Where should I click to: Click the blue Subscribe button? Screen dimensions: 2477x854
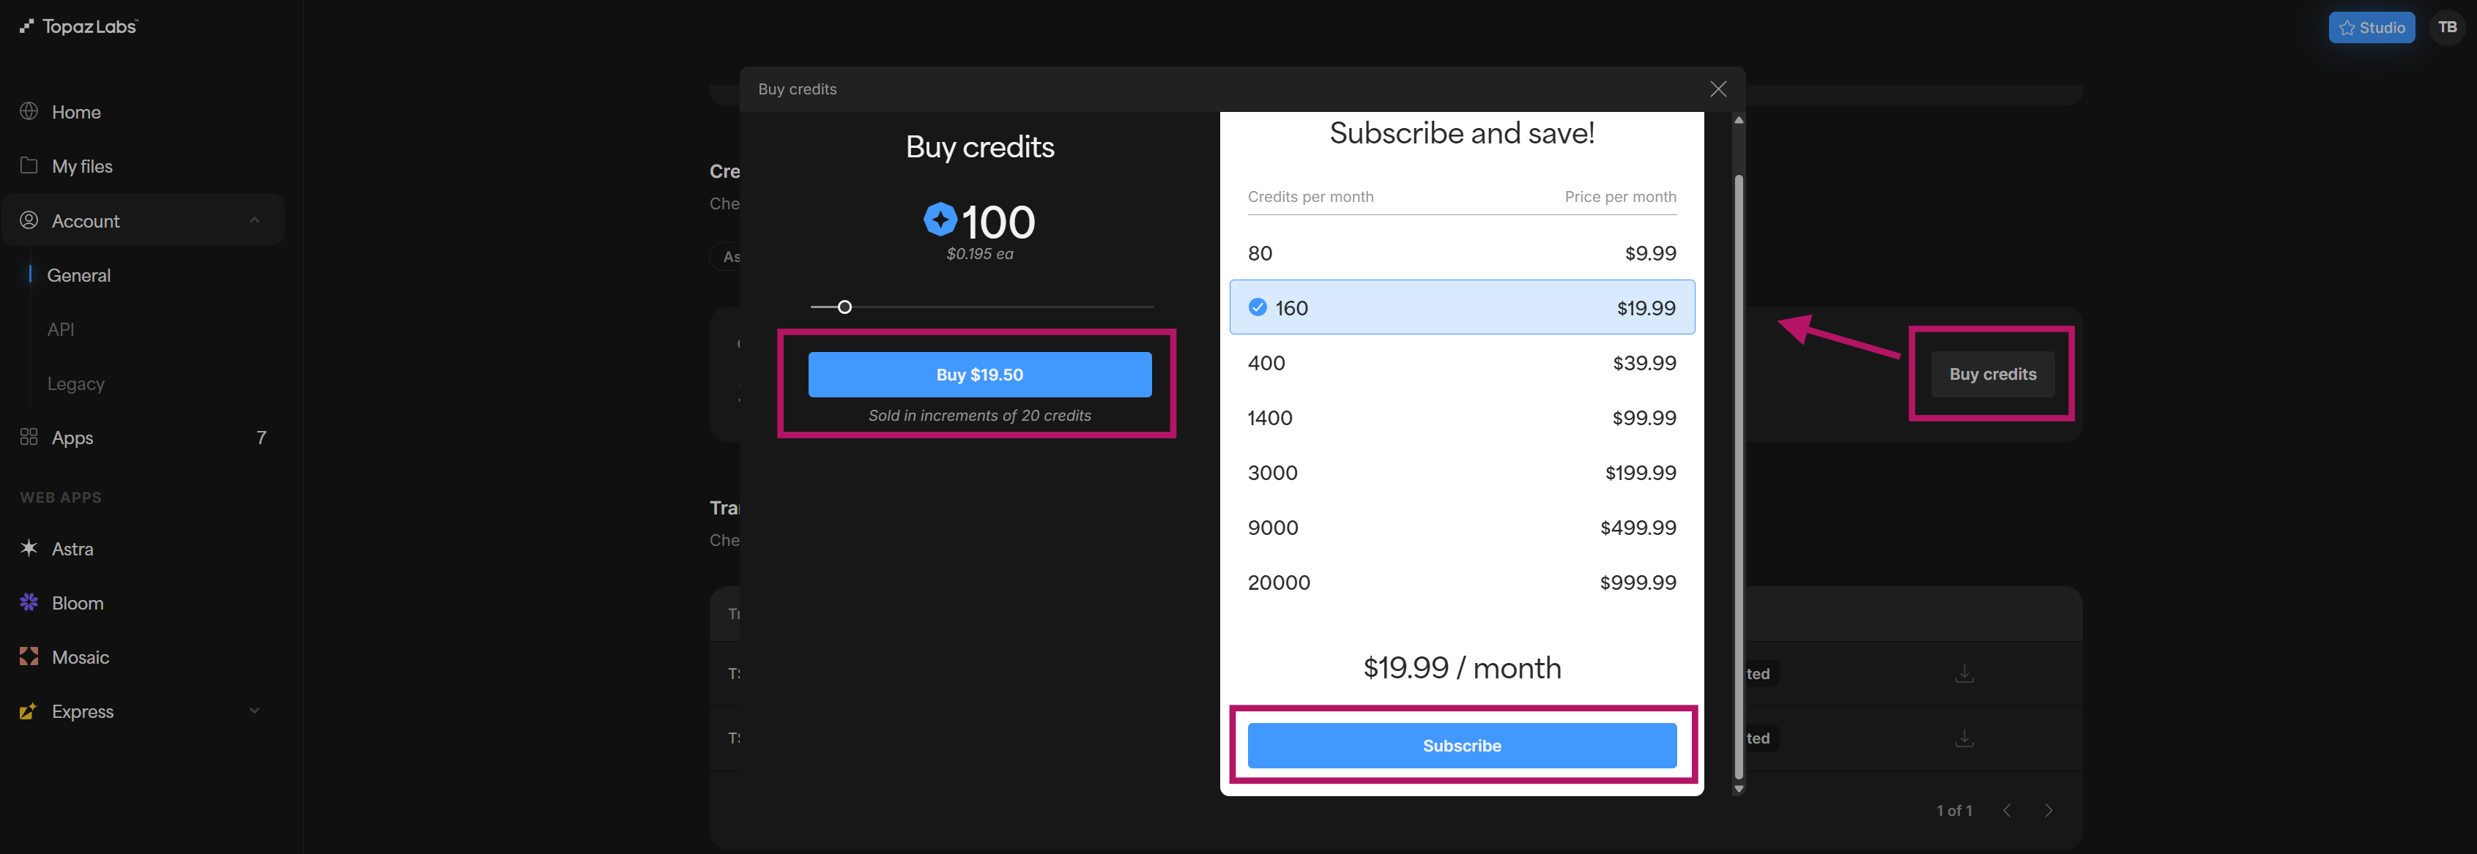coord(1460,746)
